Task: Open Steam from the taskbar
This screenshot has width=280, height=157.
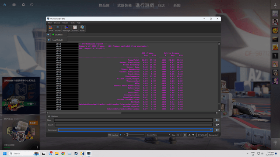Action: 76,154
